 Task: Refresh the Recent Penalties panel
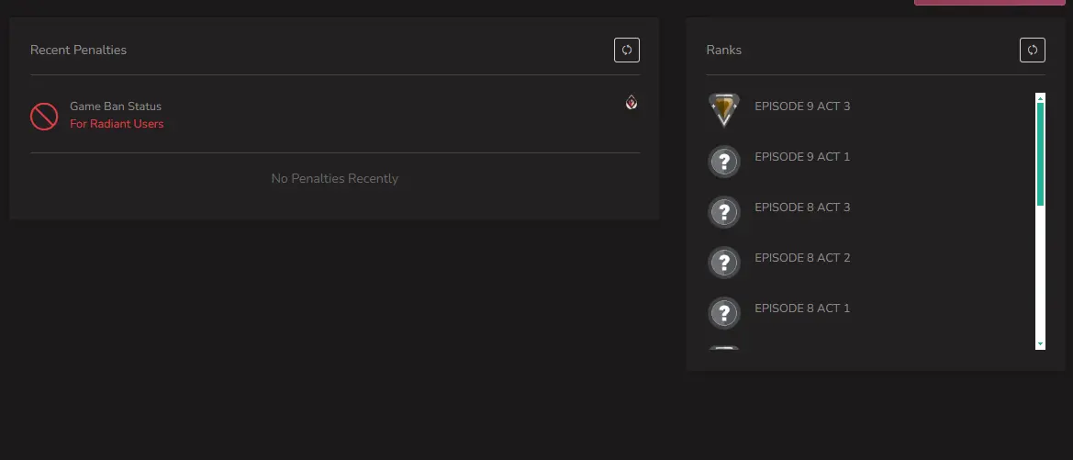coord(626,50)
